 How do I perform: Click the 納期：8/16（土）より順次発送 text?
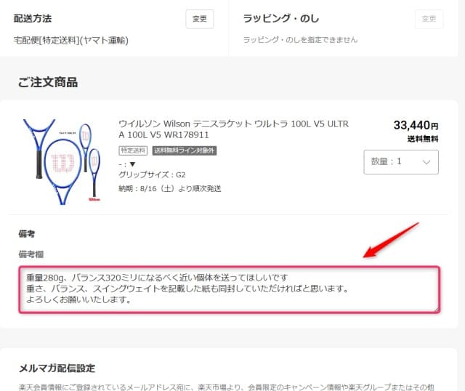coord(169,189)
